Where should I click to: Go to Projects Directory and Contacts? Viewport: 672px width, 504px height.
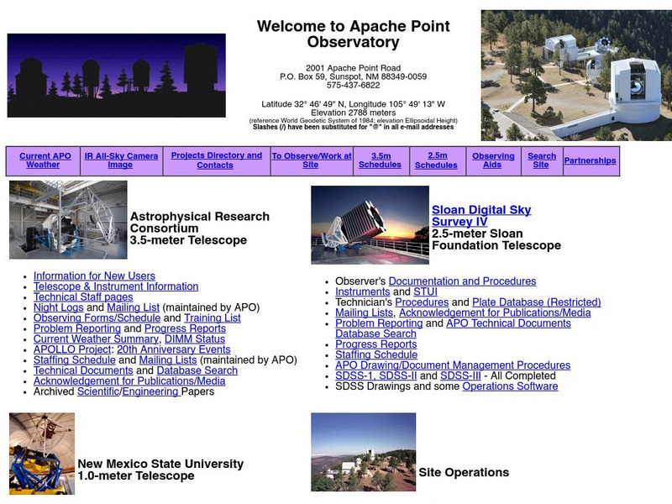[x=217, y=160]
